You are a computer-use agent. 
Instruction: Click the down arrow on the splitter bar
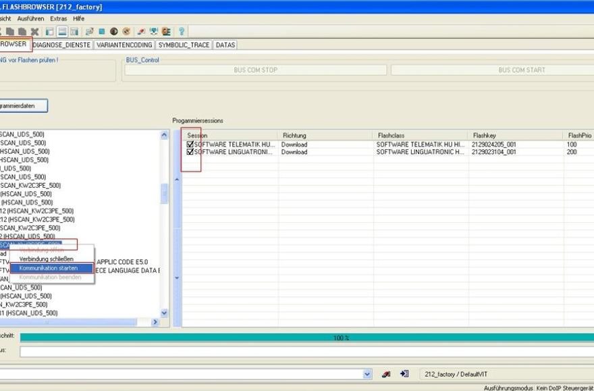click(177, 278)
